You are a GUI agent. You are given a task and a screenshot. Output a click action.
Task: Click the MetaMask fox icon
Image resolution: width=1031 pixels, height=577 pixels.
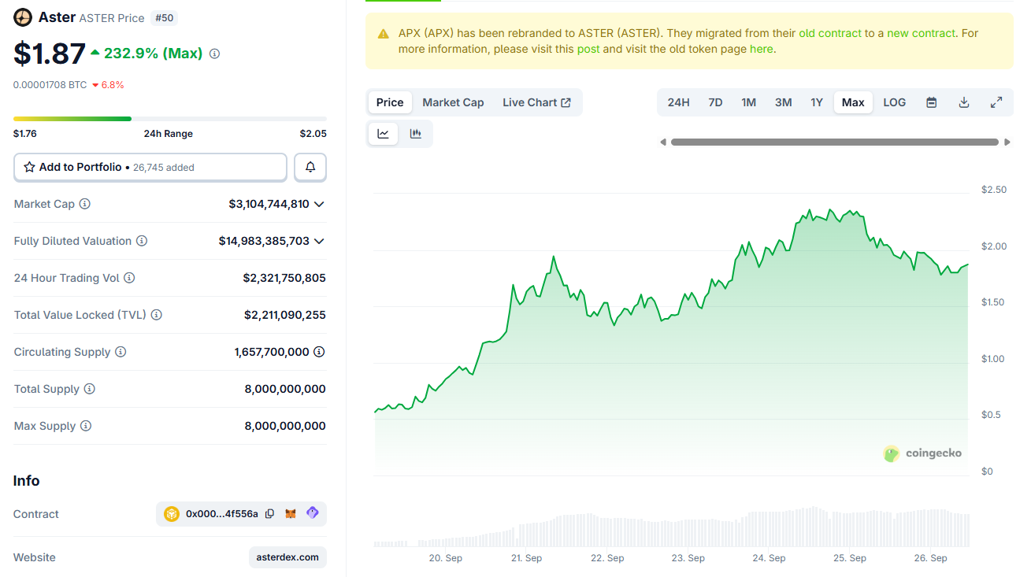coord(291,514)
